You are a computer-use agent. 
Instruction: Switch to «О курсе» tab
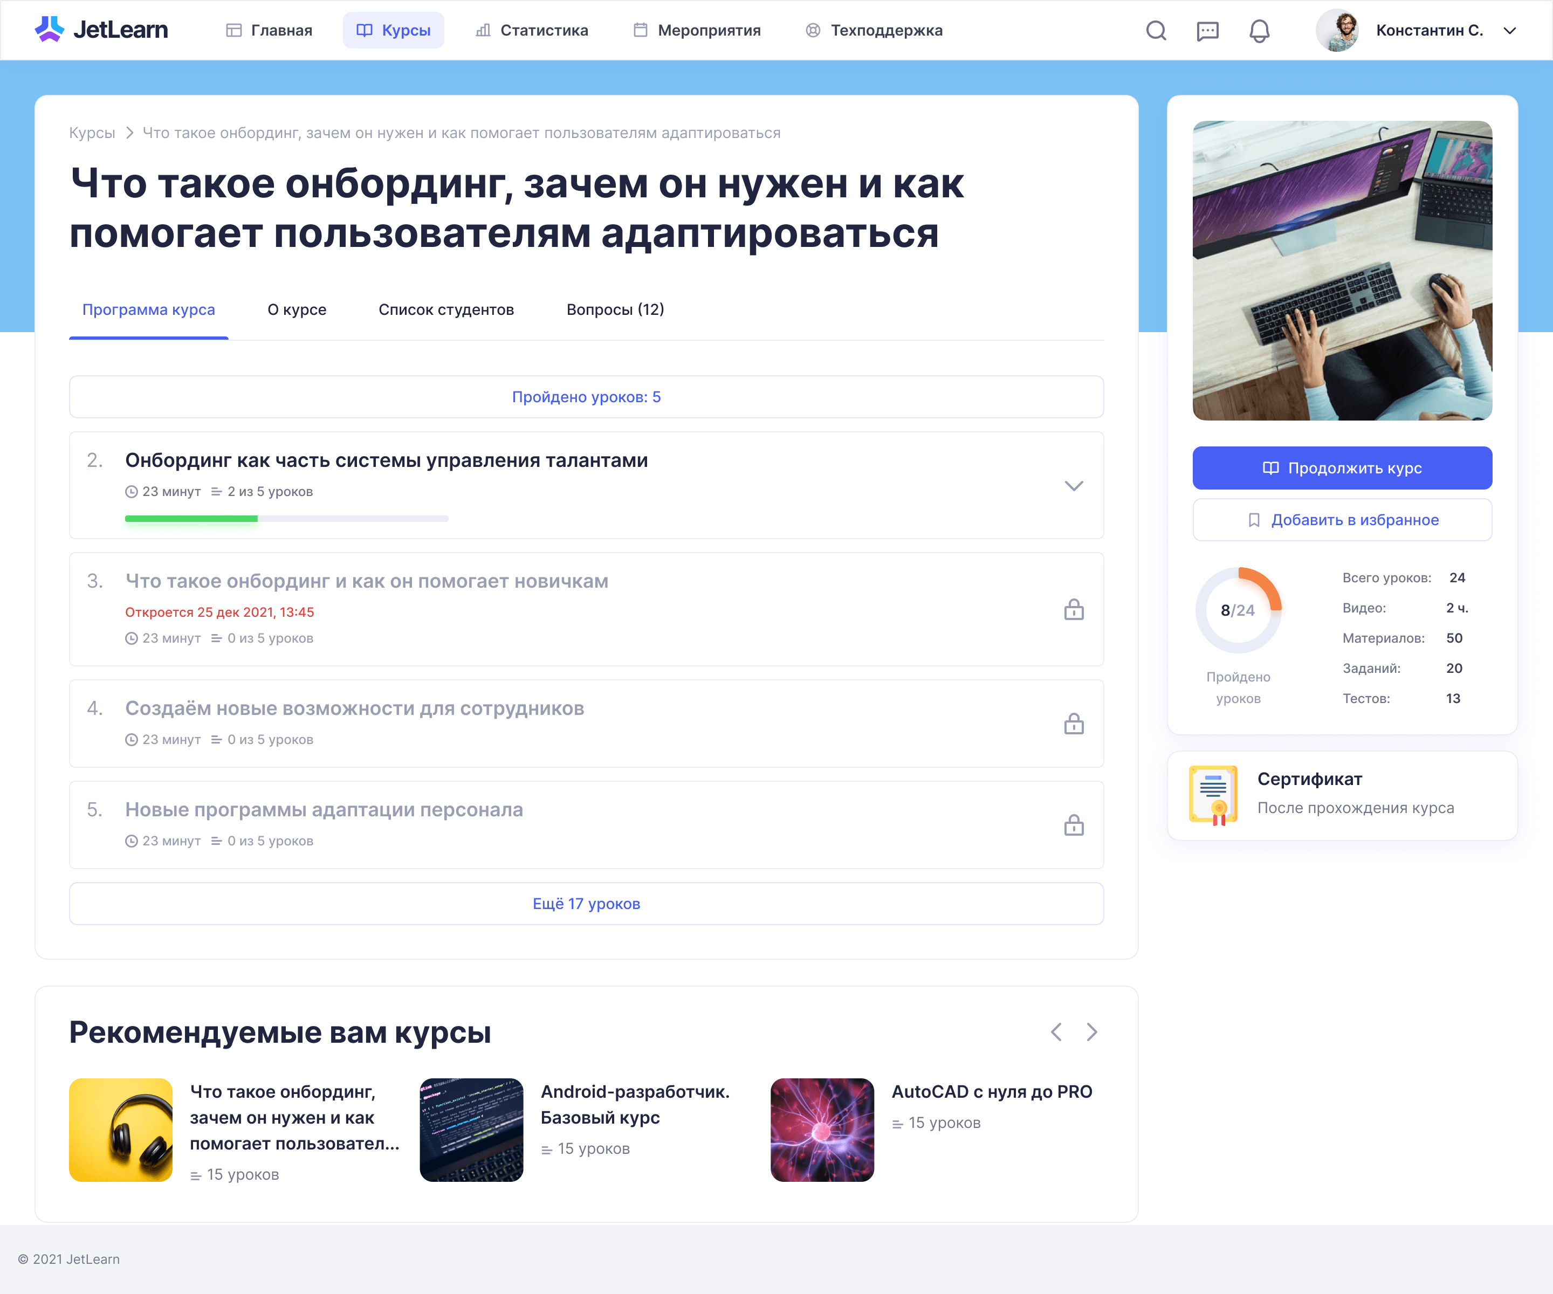click(x=297, y=310)
